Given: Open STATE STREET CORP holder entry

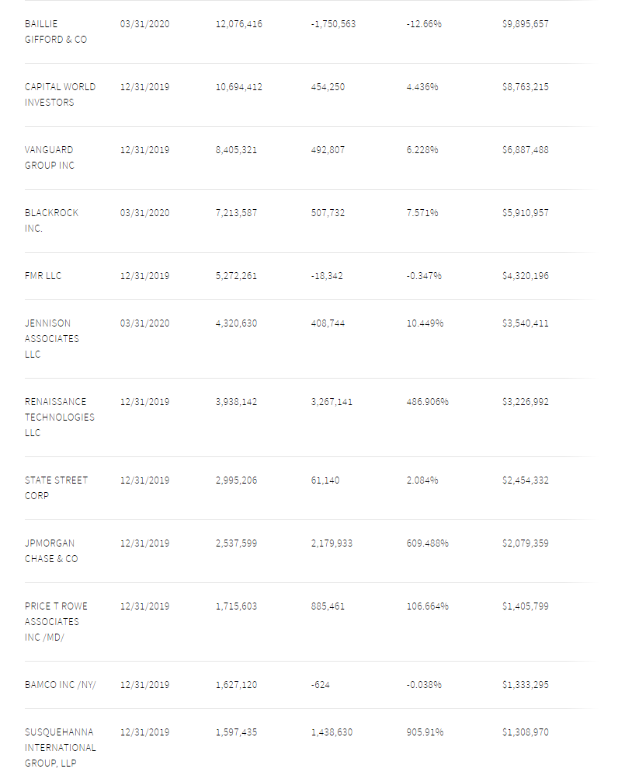Looking at the screenshot, I should pos(56,488).
